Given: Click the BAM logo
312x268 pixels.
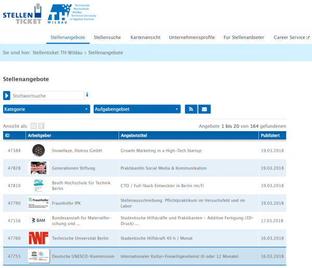Looking at the screenshot, I should click(x=39, y=220).
